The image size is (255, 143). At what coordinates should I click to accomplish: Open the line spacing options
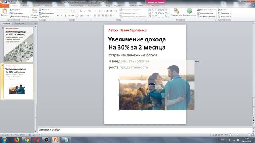click(116, 11)
